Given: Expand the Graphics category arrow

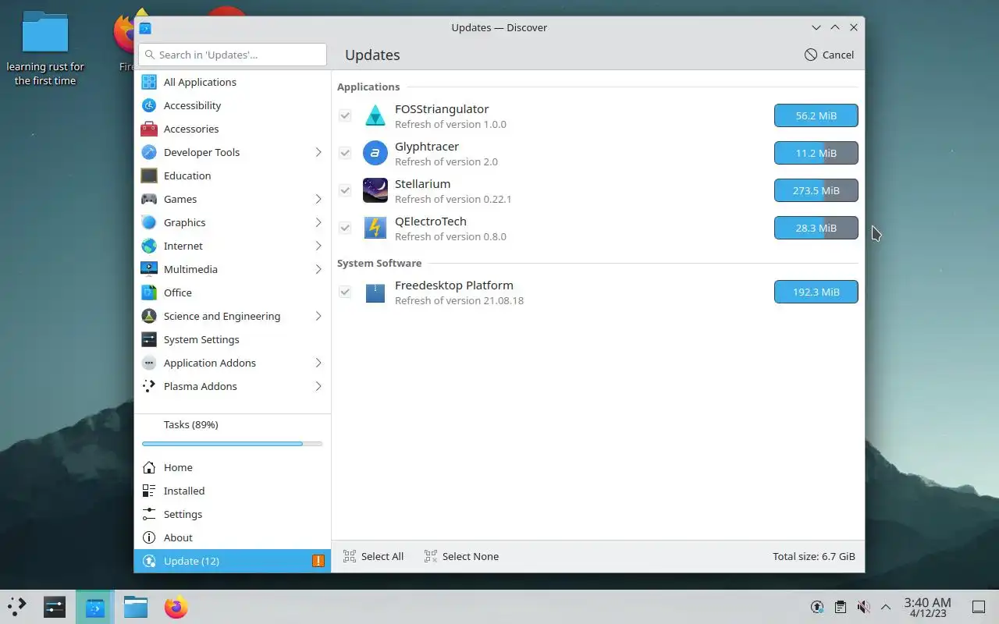Looking at the screenshot, I should tap(318, 222).
